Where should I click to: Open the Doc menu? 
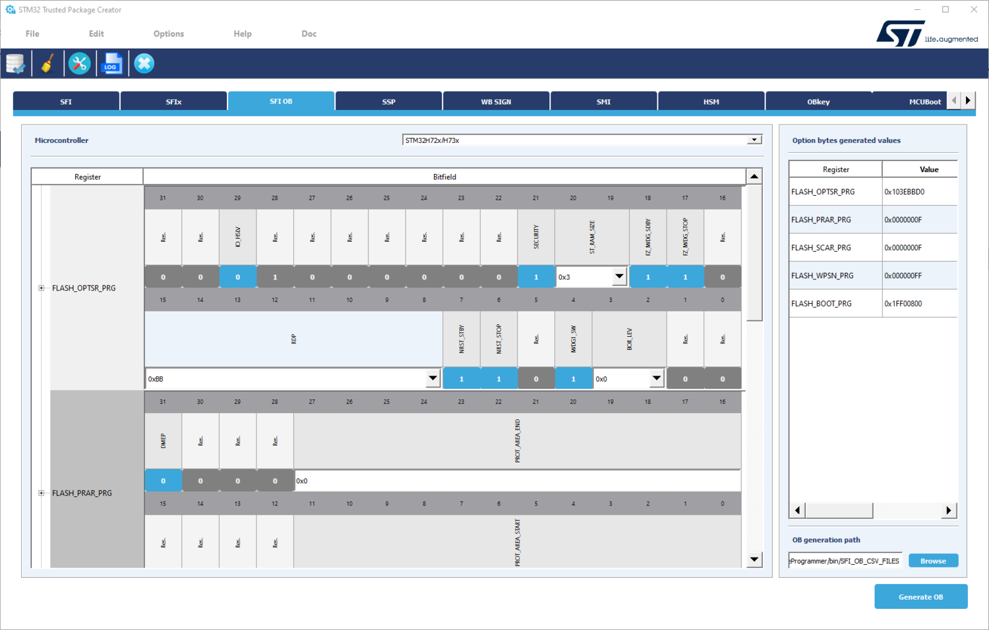[309, 34]
